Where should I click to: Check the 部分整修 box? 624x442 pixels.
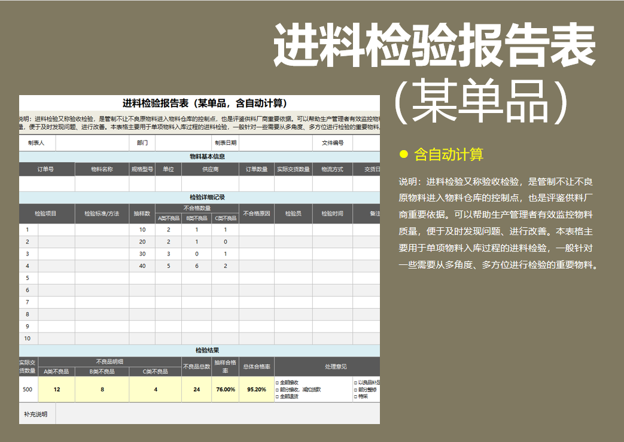[x=355, y=390]
